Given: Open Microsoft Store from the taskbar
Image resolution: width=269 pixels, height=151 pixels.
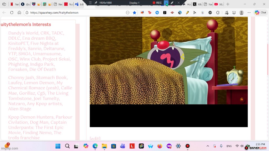Looking at the screenshot, I should point(113,146).
